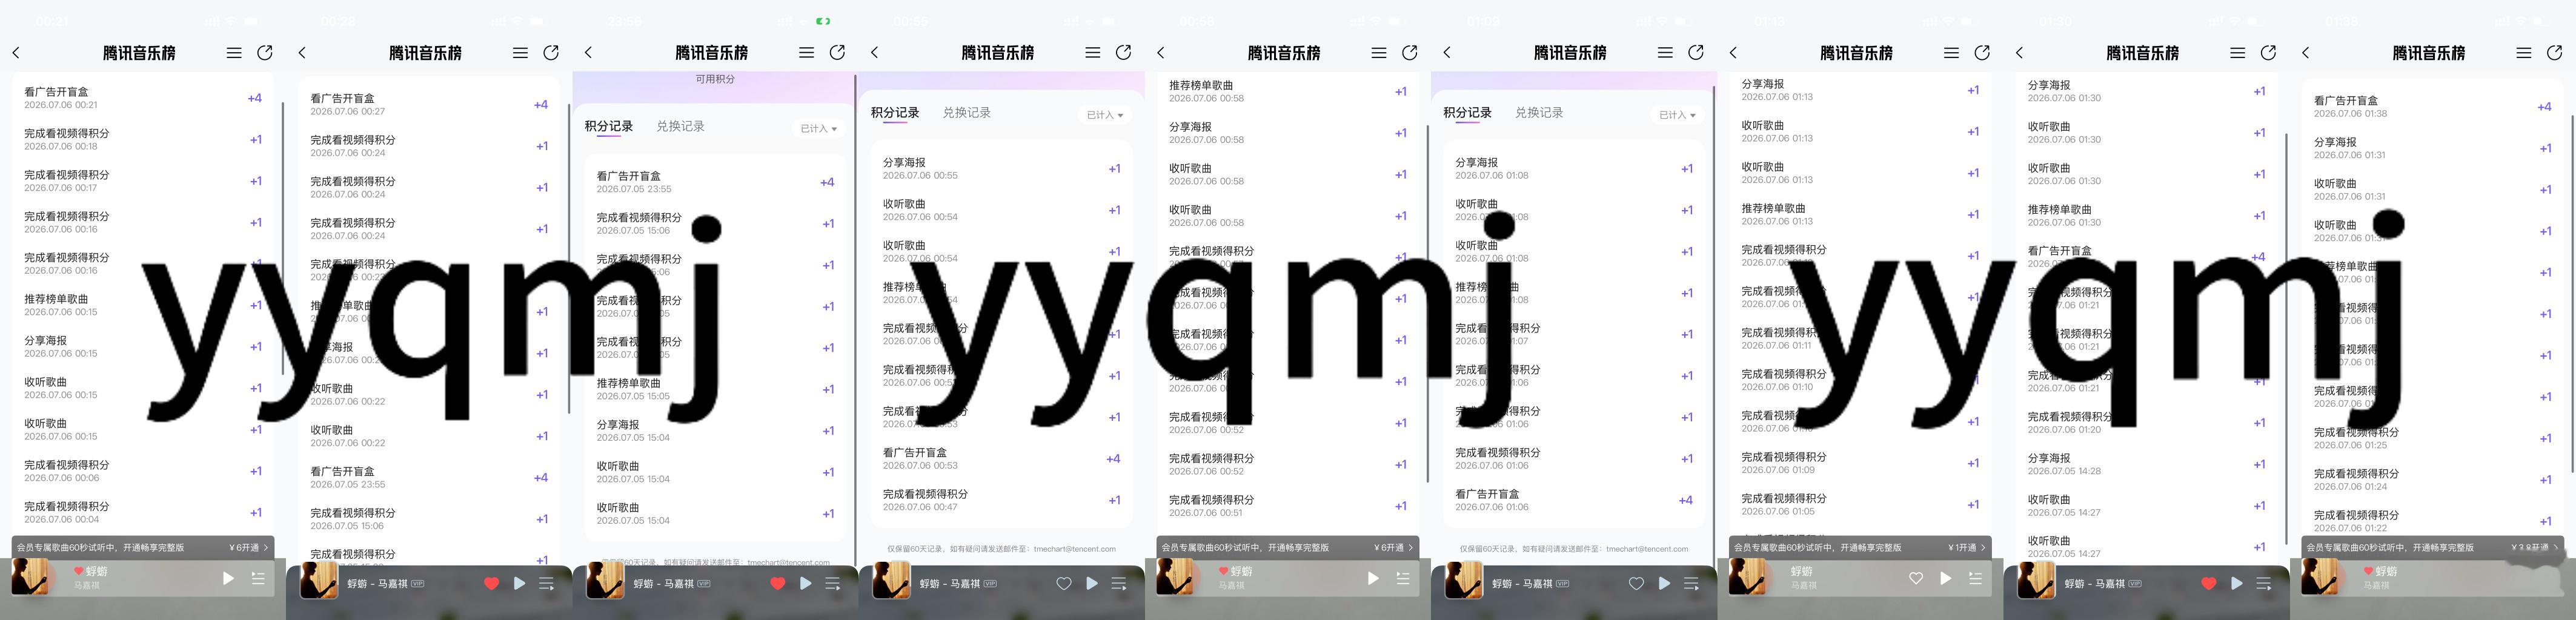
Task: Unlike song via red heart, screenshot topped by 00:27
Action: [491, 583]
